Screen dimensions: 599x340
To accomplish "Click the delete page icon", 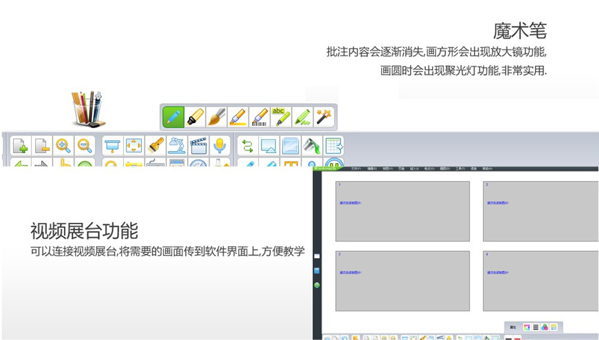I will click(x=42, y=146).
